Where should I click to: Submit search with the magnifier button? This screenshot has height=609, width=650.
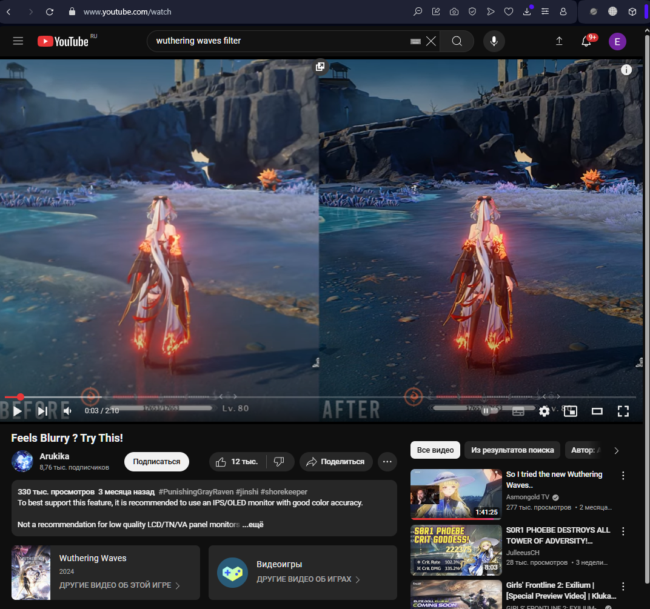tap(457, 41)
